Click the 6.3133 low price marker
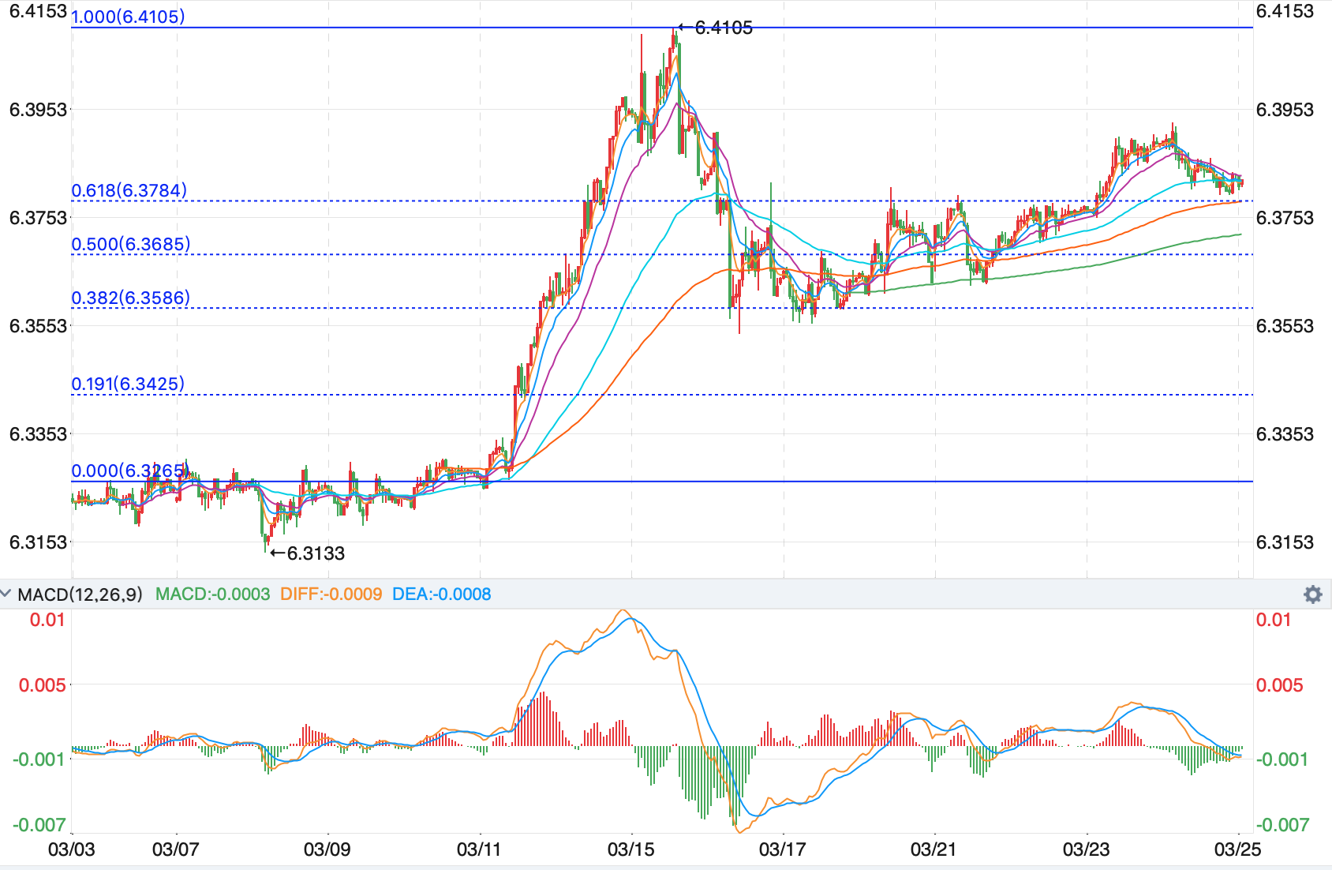This screenshot has width=1332, height=870. pos(307,553)
